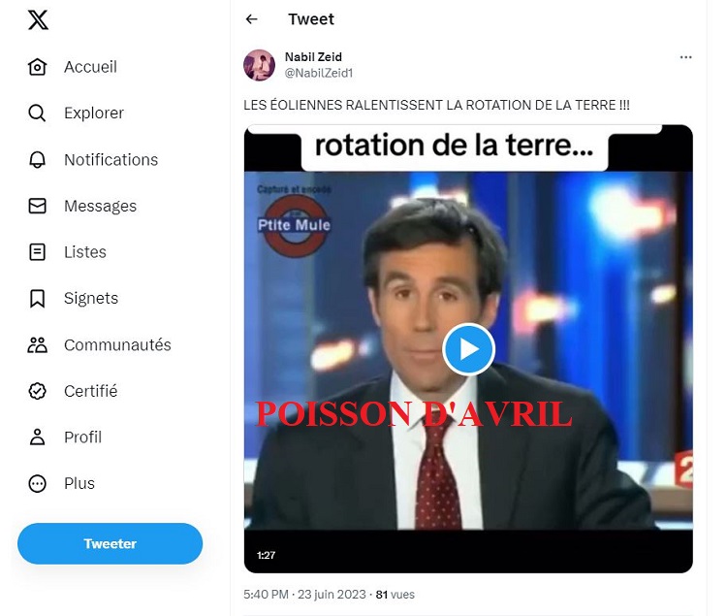Open the tweet's three-dot options menu
This screenshot has height=616, width=727.
pyautogui.click(x=685, y=57)
